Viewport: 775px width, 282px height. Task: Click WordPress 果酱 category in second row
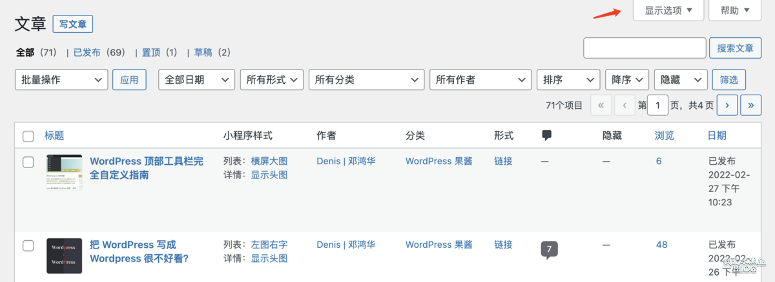click(439, 245)
